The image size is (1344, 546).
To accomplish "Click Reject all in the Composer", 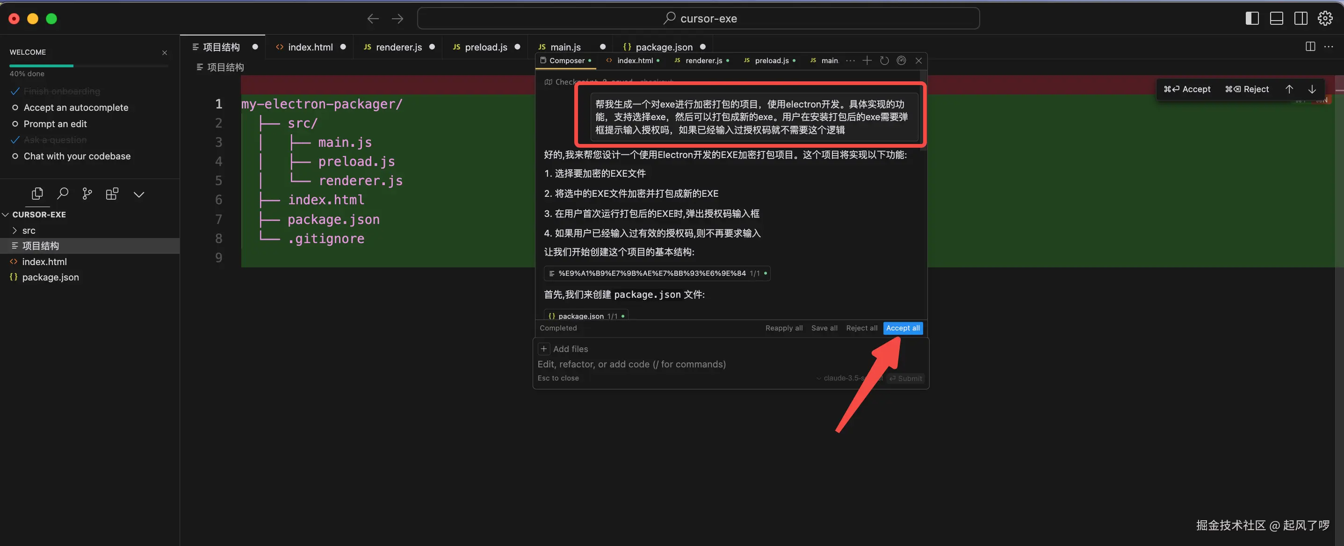I will (x=861, y=328).
